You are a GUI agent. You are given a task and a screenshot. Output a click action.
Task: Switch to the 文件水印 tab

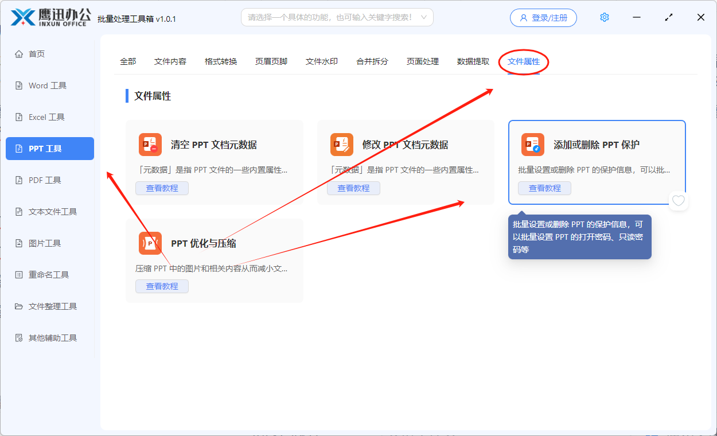[x=322, y=61]
